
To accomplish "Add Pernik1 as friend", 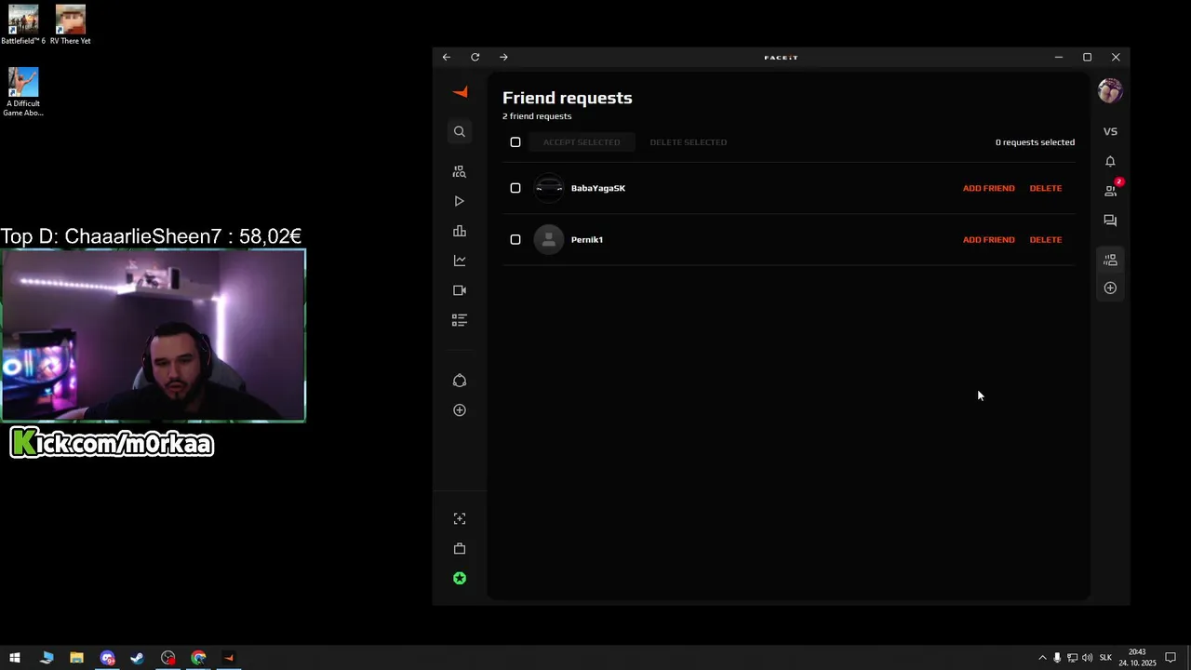I will [x=988, y=240].
